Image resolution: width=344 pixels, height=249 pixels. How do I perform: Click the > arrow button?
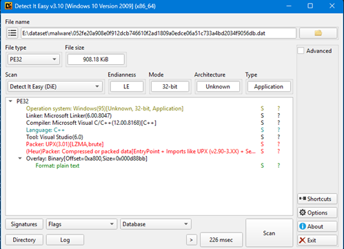point(191,240)
